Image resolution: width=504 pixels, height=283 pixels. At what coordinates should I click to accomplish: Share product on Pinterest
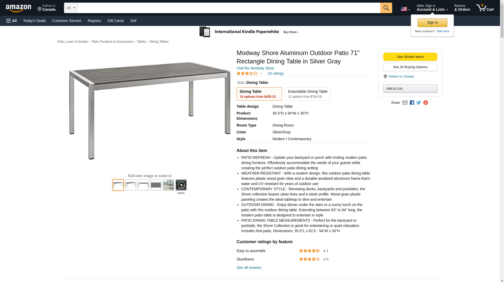tap(426, 103)
